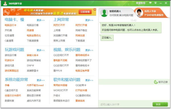The image size is (171, 109).
Task: Choose the 开机慢 link
Action: point(8,30)
